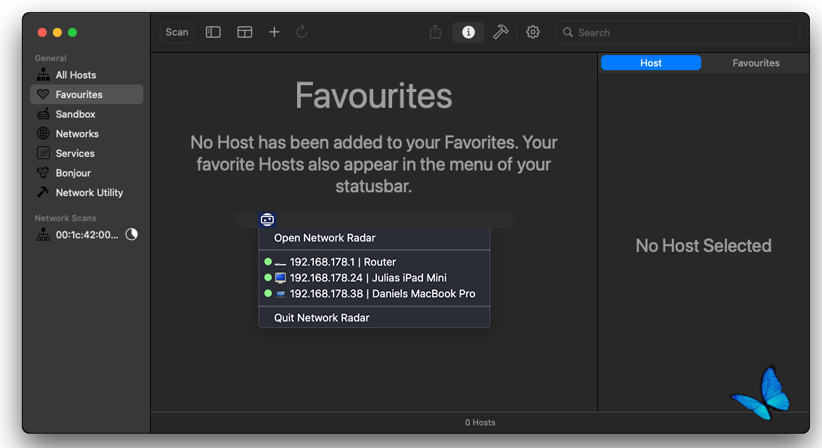The height and width of the screenshot is (448, 822).
Task: Click the blue butterfly icon
Action: (761, 394)
